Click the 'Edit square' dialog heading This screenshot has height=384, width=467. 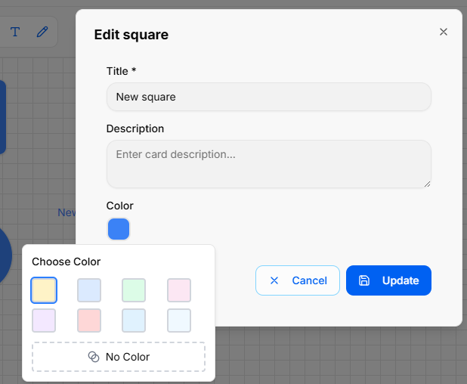[x=131, y=35]
